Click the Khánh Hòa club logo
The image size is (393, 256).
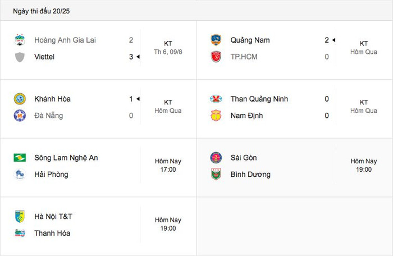[20, 99]
